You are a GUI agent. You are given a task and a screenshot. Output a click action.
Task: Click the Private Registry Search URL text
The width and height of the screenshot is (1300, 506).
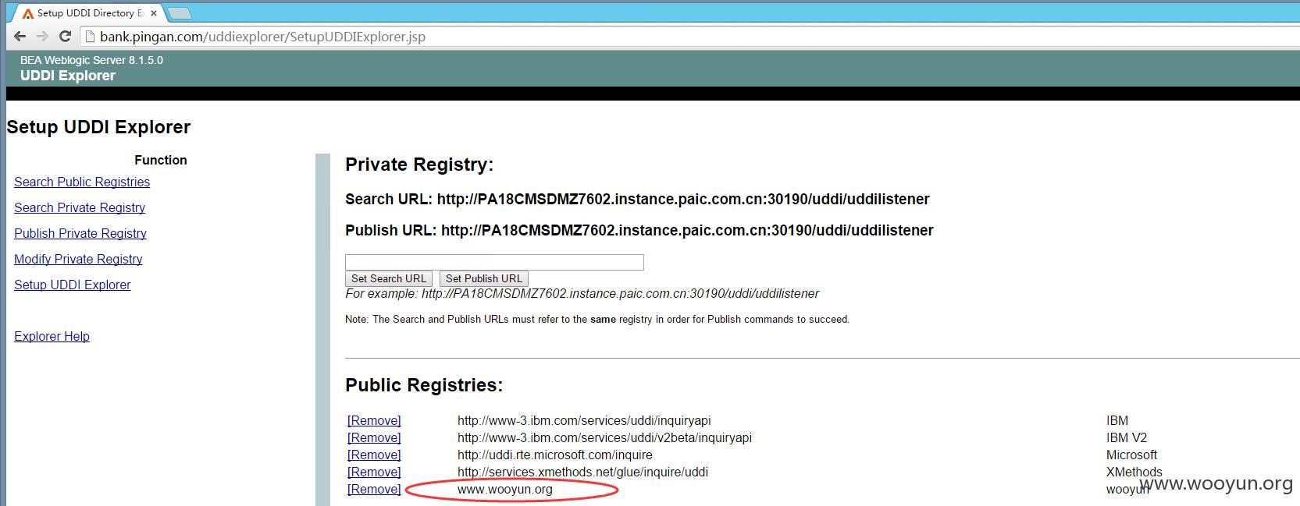point(637,199)
